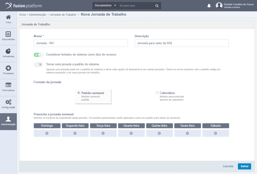
Task: Navigate to Jornadas de Trabalho breadcrumb
Action: 62,15
